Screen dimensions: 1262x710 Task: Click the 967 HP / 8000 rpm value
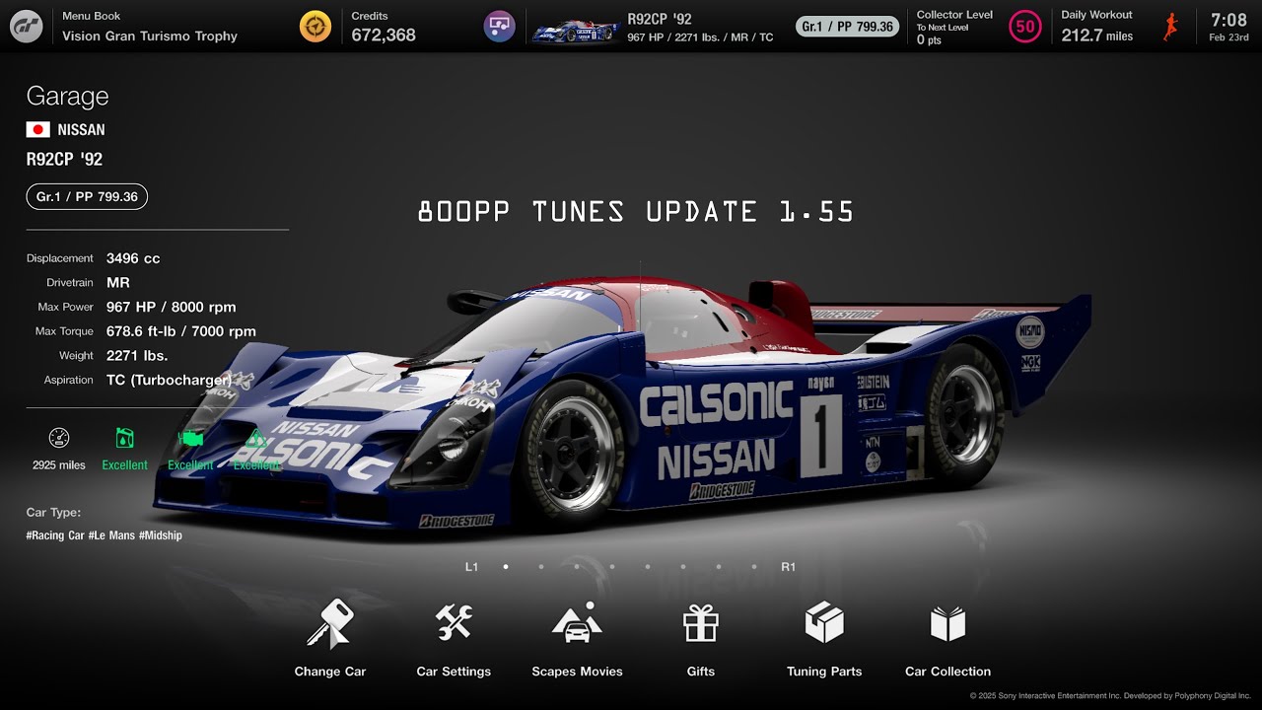[x=172, y=307]
